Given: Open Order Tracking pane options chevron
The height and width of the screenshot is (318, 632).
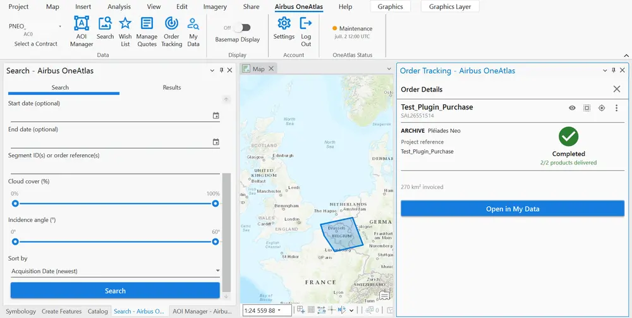Looking at the screenshot, I should 605,71.
